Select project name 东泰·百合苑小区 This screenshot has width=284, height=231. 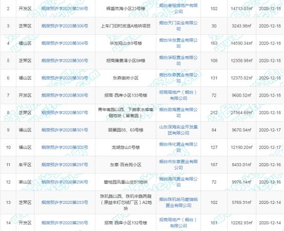tap(126, 165)
